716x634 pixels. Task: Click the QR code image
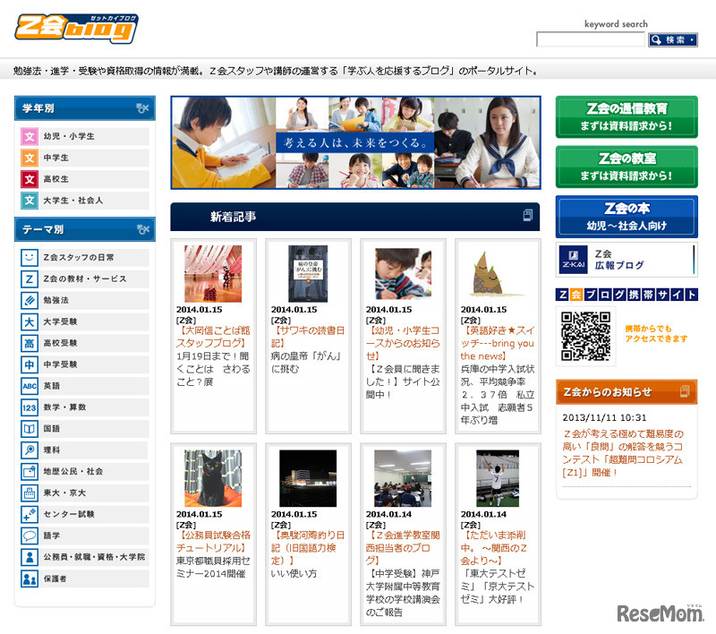[585, 337]
